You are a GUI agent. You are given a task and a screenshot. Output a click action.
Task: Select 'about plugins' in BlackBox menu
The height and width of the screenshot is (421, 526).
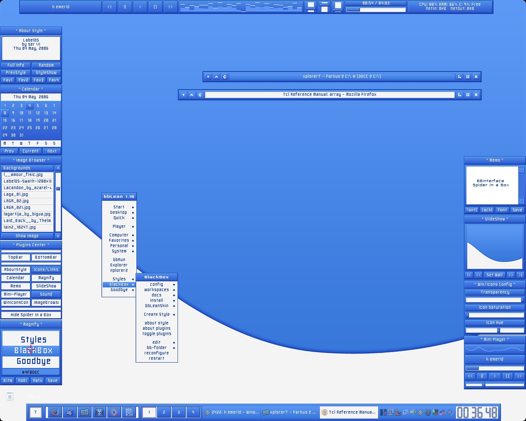(x=157, y=328)
